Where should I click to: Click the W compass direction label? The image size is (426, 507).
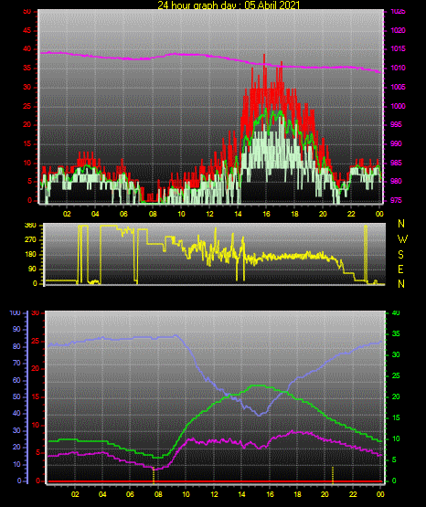(x=402, y=239)
